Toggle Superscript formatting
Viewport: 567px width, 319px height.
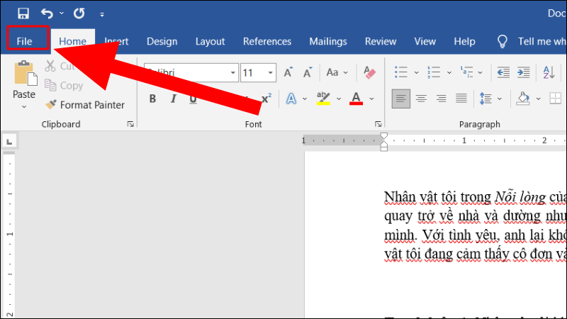[x=266, y=99]
